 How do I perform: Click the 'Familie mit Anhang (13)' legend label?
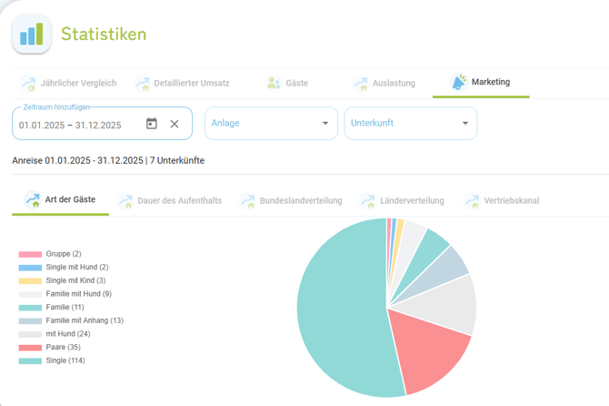tap(85, 320)
